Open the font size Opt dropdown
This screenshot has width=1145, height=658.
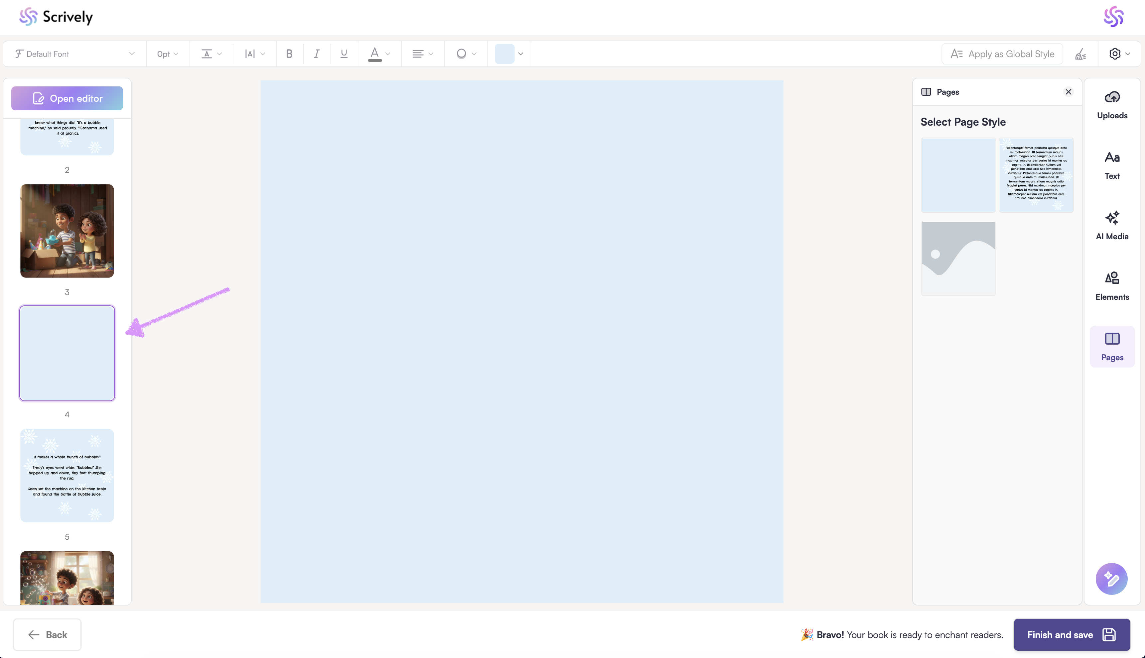[168, 54]
